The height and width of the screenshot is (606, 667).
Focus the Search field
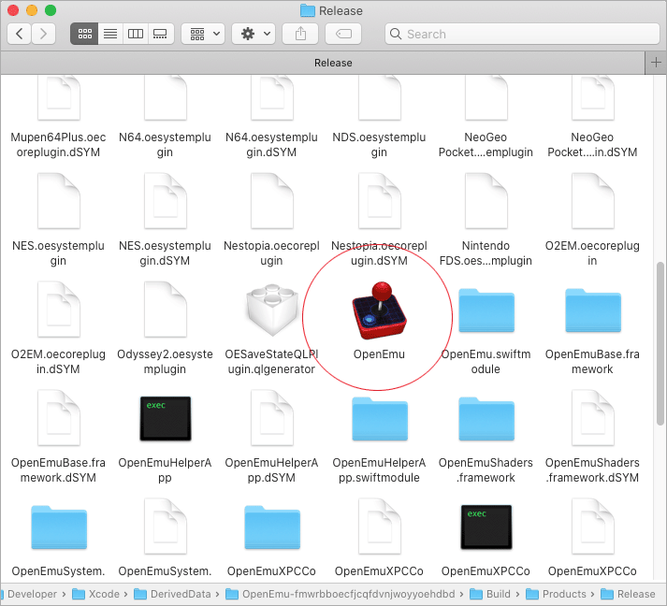pos(522,34)
